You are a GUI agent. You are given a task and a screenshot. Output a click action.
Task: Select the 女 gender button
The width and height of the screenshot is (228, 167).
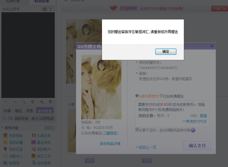click(50, 9)
